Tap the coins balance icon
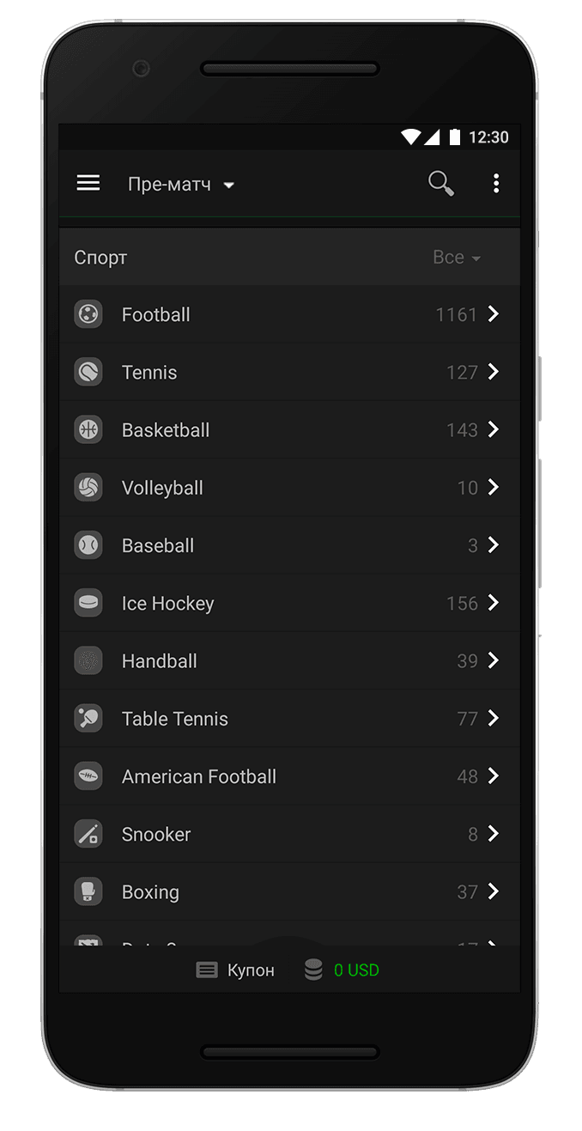This screenshot has height=1131, width=582. pyautogui.click(x=313, y=970)
